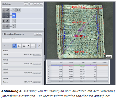Click Neuzeichnen button for Width 3

[x=37, y=73]
